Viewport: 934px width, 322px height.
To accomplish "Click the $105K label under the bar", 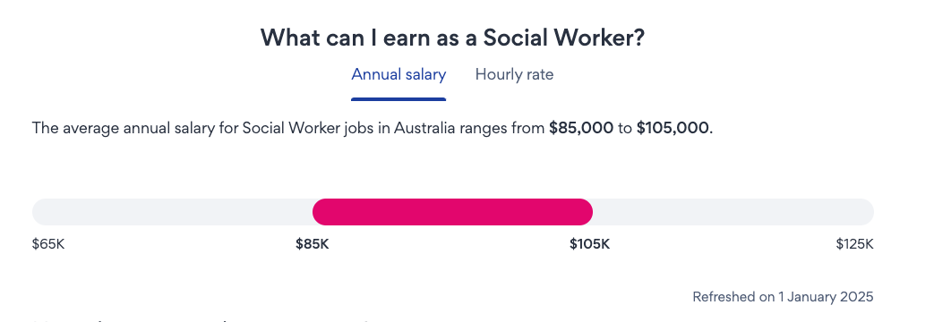I will pyautogui.click(x=590, y=244).
